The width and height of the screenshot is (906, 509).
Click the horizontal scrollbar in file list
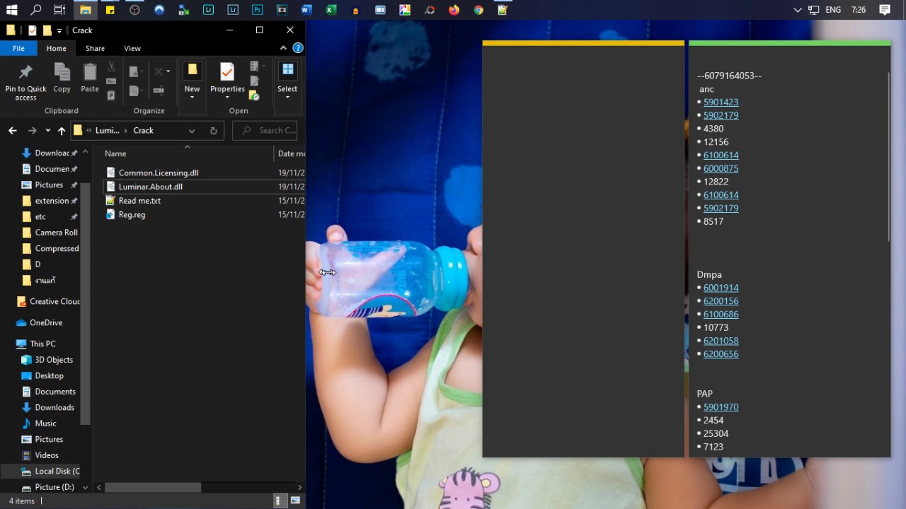point(152,487)
